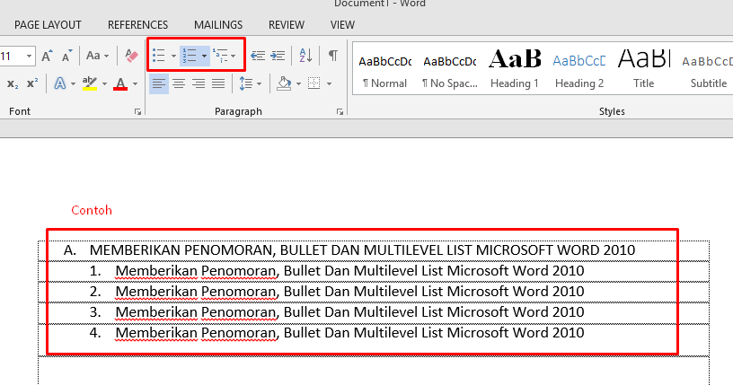
Task: Click the heading line lettered A.
Action: tap(349, 250)
